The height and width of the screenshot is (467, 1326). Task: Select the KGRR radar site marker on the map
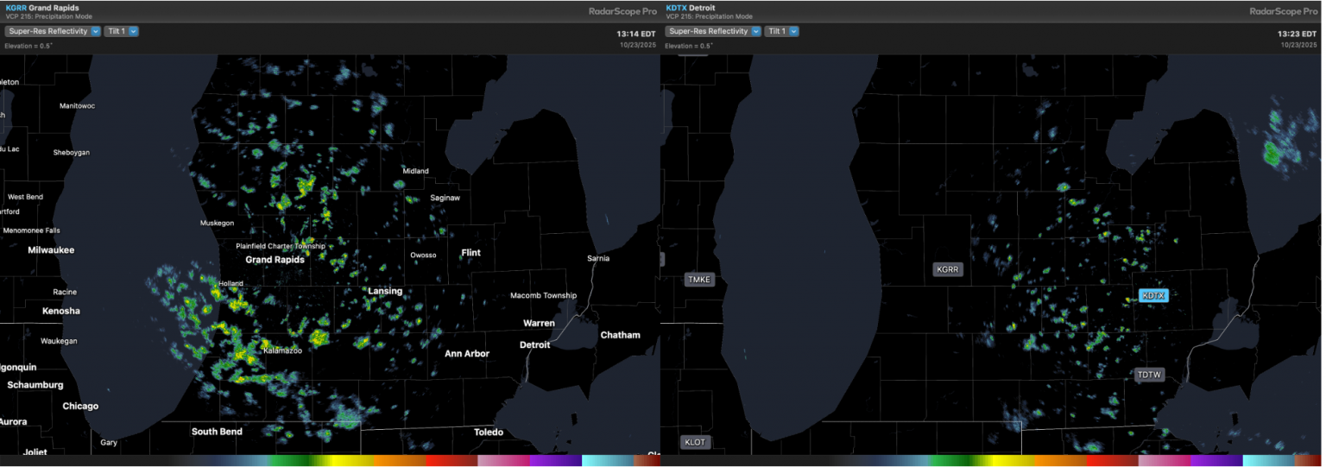pyautogui.click(x=947, y=269)
